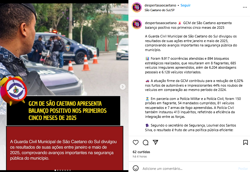Jump to the second carousel dot
The width and height of the screenshot is (250, 172).
(x=58, y=170)
